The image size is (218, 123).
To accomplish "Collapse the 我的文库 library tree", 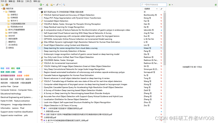I will pos(2,9).
